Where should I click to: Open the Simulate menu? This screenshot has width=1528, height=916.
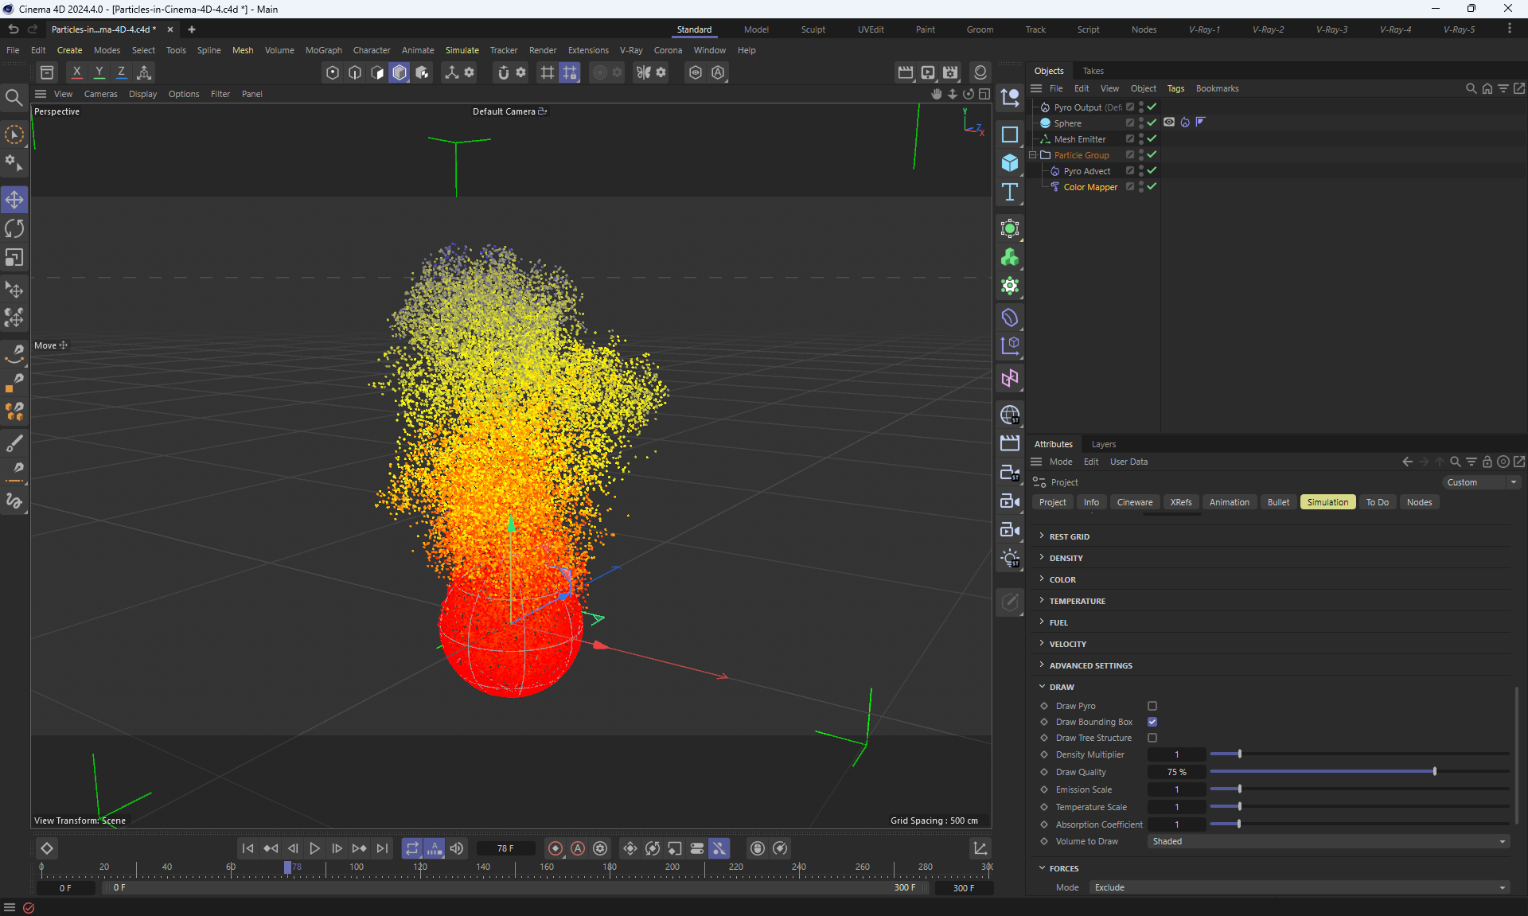point(462,50)
